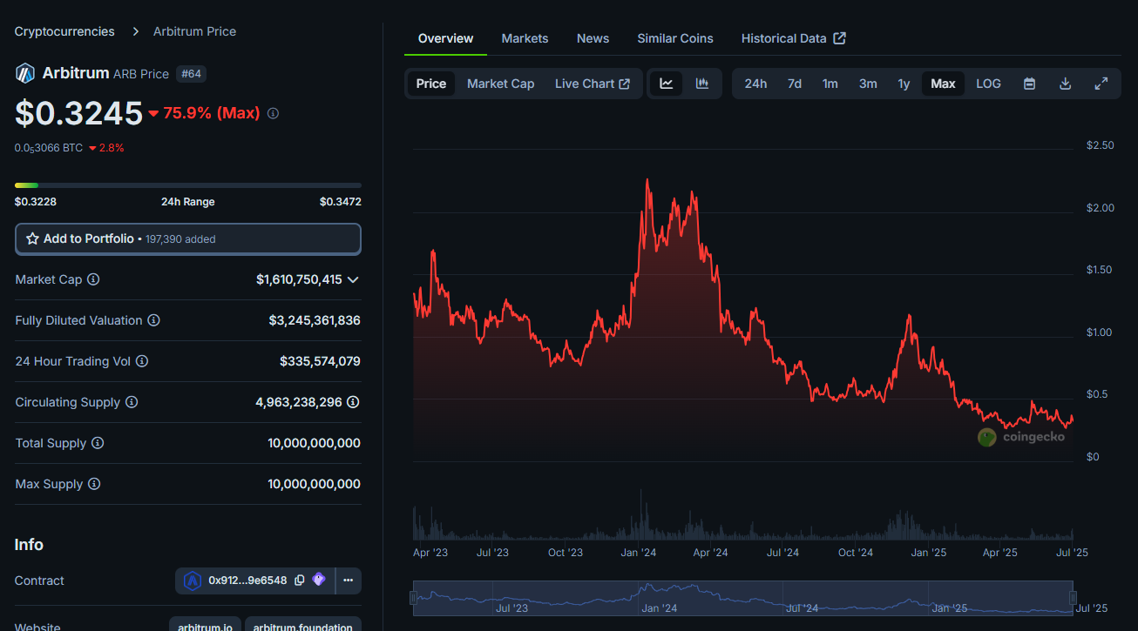Image resolution: width=1138 pixels, height=631 pixels.
Task: Show Max Supply info icon
Action: (x=94, y=484)
